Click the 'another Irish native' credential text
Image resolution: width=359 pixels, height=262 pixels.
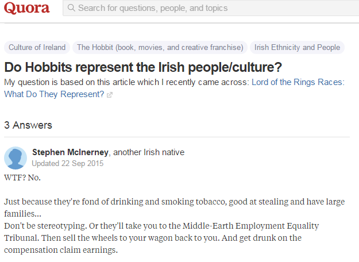coord(149,152)
